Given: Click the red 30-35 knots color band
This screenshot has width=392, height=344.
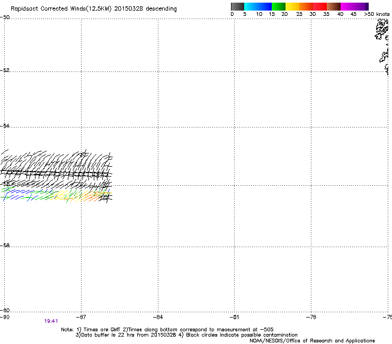Looking at the screenshot, I should (320, 6).
